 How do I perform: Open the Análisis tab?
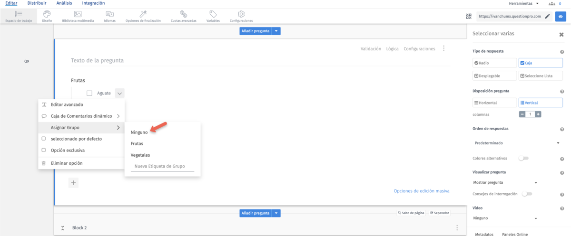point(64,3)
